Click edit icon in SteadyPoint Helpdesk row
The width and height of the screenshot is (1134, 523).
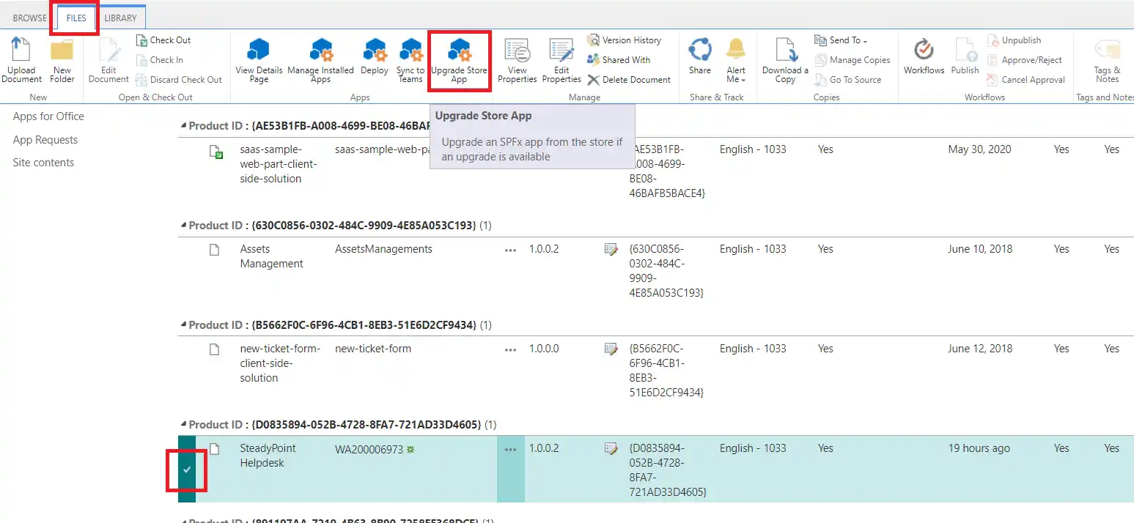coord(611,449)
